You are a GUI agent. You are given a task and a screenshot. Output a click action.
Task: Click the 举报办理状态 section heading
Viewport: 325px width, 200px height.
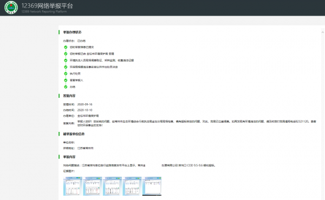click(x=72, y=32)
